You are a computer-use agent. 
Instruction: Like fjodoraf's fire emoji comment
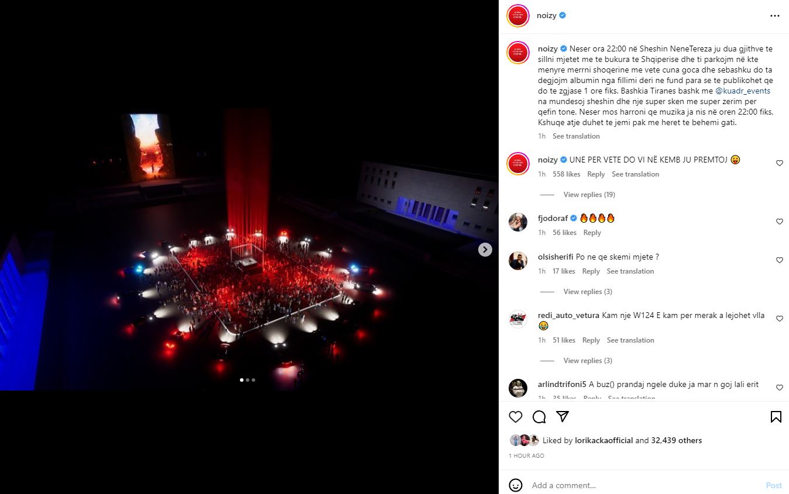pos(779,222)
